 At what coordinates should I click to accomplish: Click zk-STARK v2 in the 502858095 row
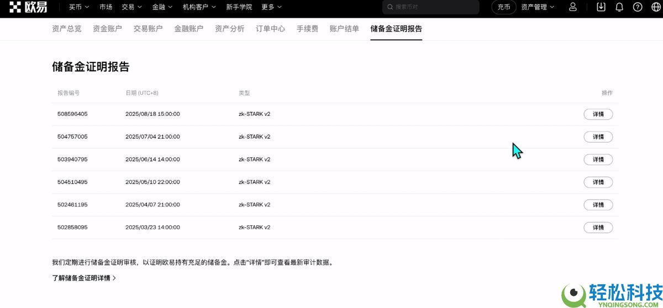254,227
